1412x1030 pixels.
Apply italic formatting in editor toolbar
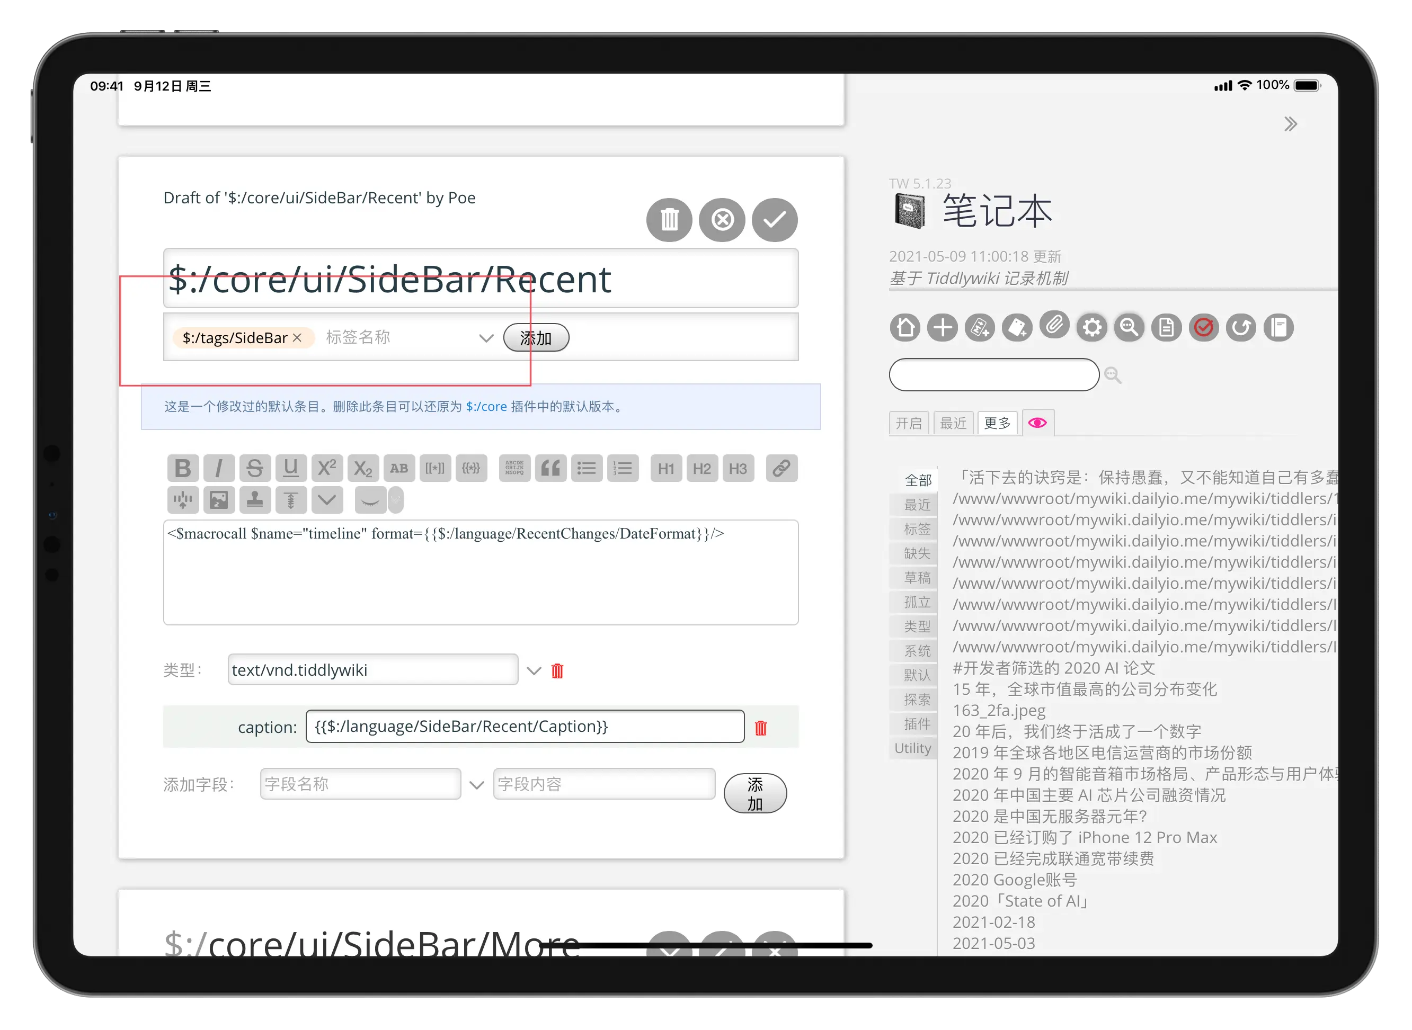click(x=219, y=468)
